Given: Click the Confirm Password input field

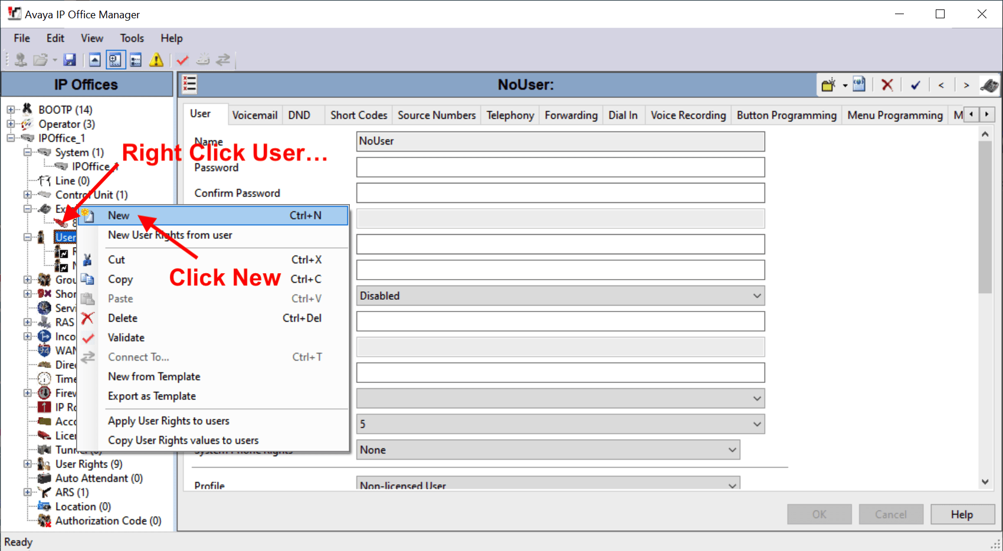Looking at the screenshot, I should [x=560, y=193].
